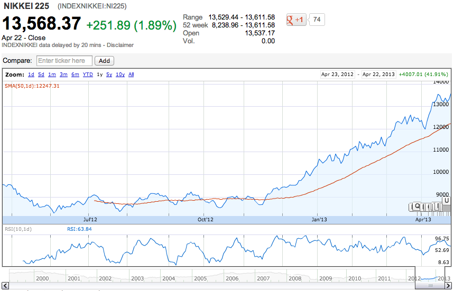Click the 96.75 RSI scale label

[x=442, y=239]
